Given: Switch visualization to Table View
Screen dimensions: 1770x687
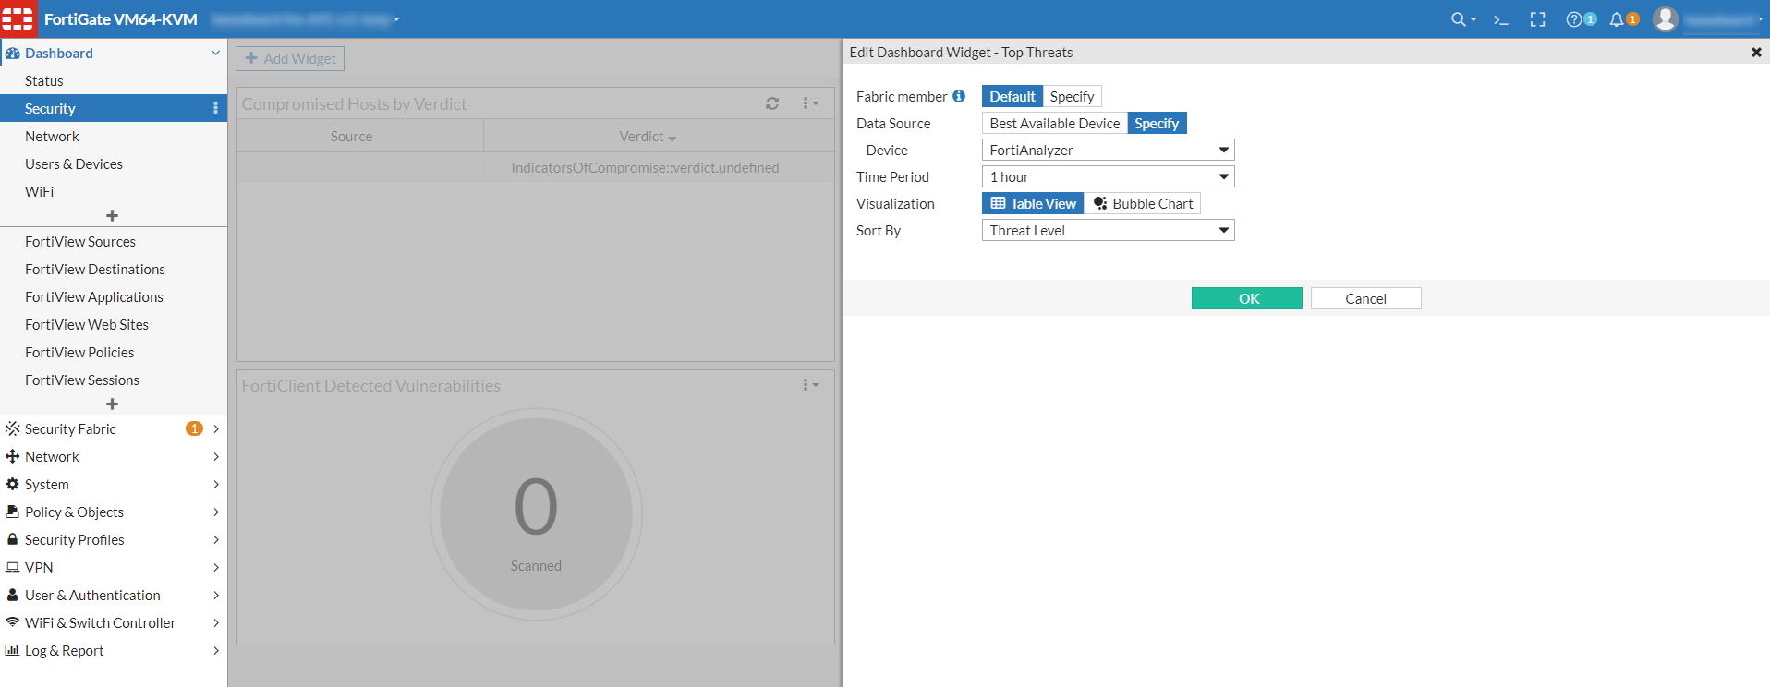Looking at the screenshot, I should click(x=1033, y=203).
